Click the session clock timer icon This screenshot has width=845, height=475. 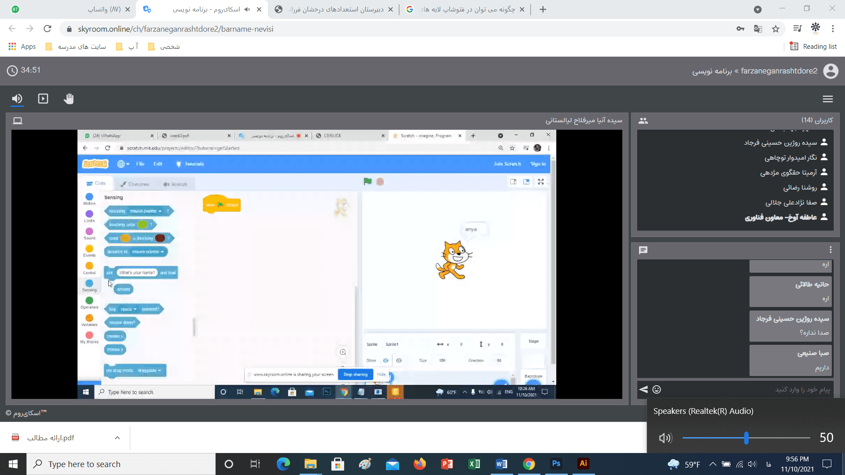tap(12, 70)
